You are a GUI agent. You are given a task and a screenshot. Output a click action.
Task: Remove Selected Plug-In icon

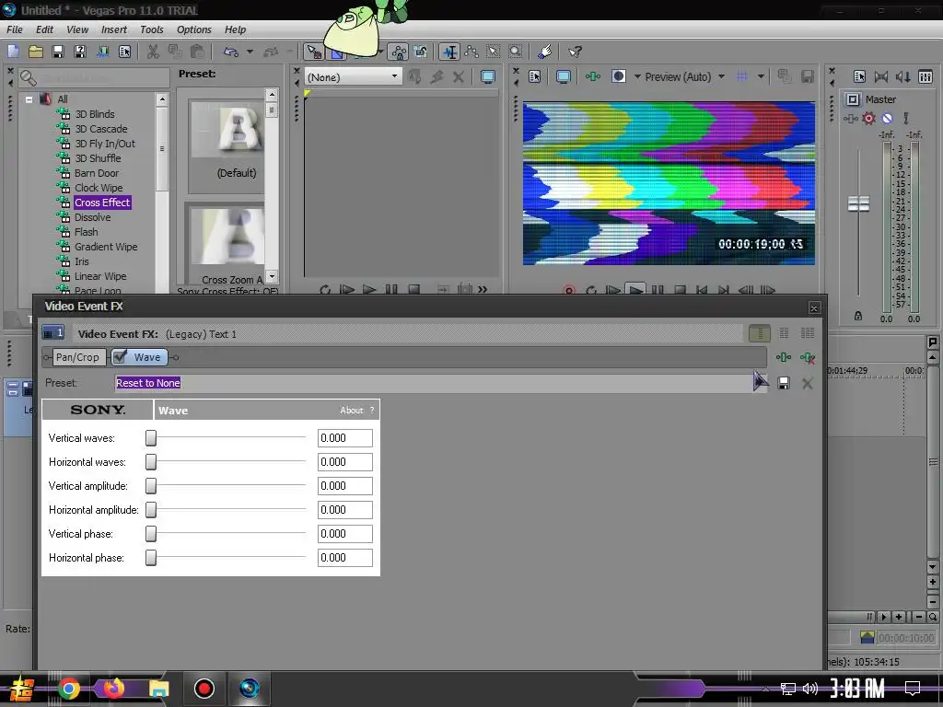click(x=807, y=357)
